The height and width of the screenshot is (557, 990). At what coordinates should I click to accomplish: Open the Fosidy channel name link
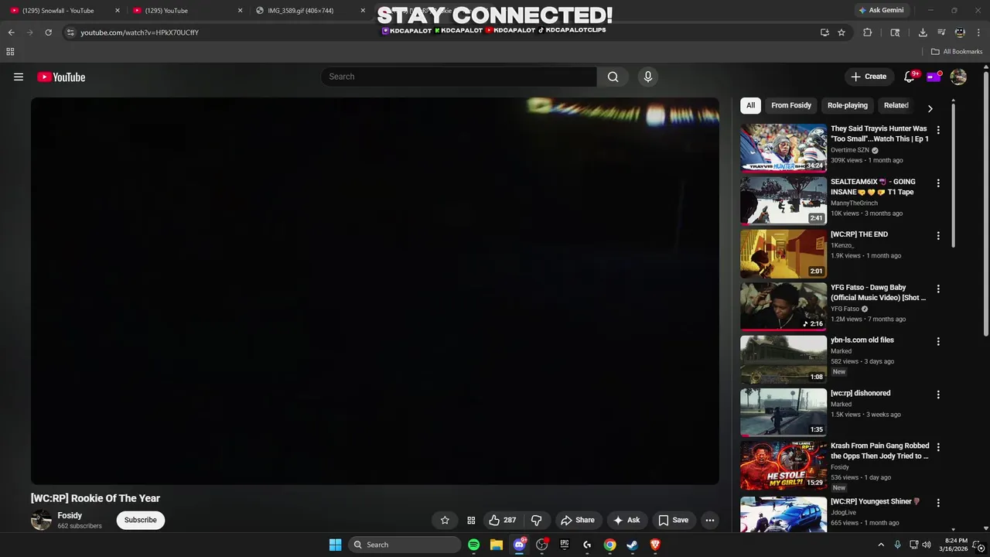70,515
